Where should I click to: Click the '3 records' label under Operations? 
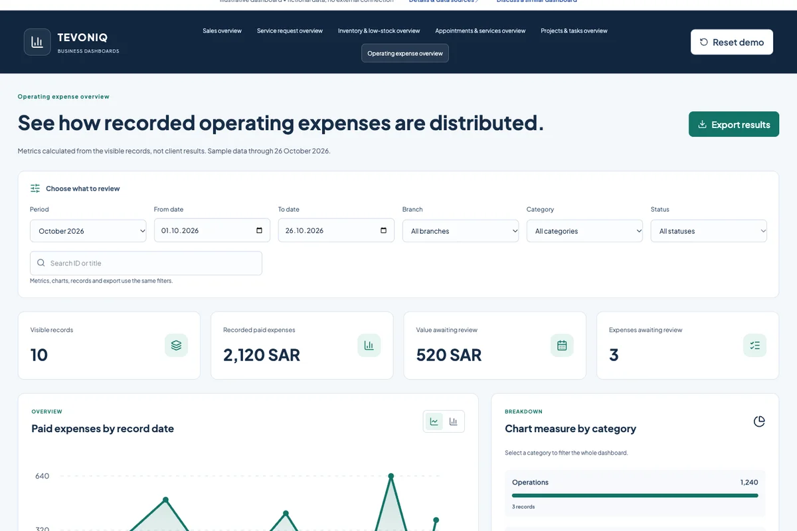(x=523, y=506)
